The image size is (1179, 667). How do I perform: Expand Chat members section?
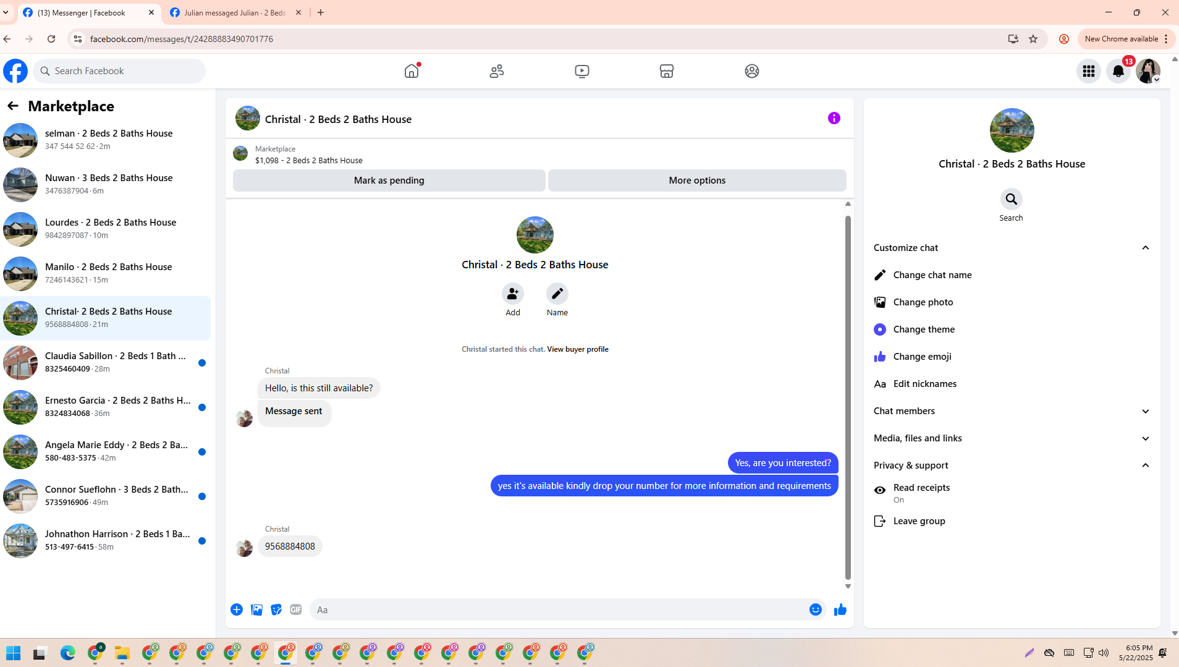click(1012, 411)
